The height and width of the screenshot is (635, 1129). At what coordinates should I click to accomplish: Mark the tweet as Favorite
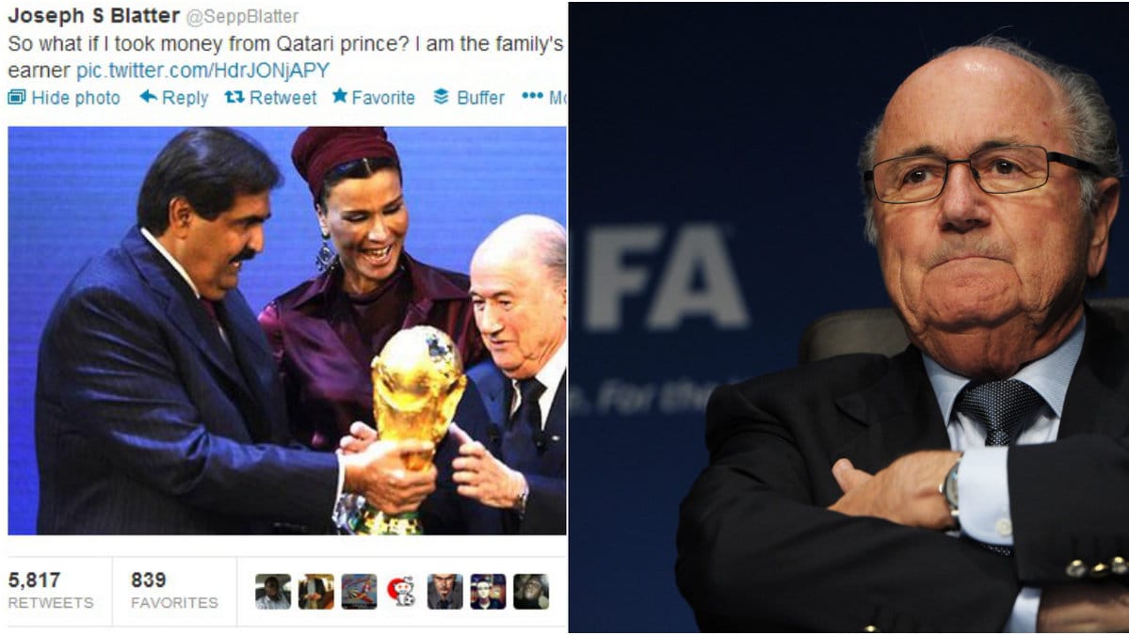(373, 98)
